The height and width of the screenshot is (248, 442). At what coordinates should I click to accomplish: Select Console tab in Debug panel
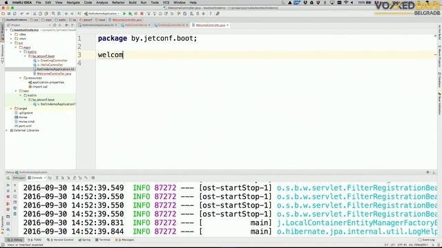coord(37,178)
